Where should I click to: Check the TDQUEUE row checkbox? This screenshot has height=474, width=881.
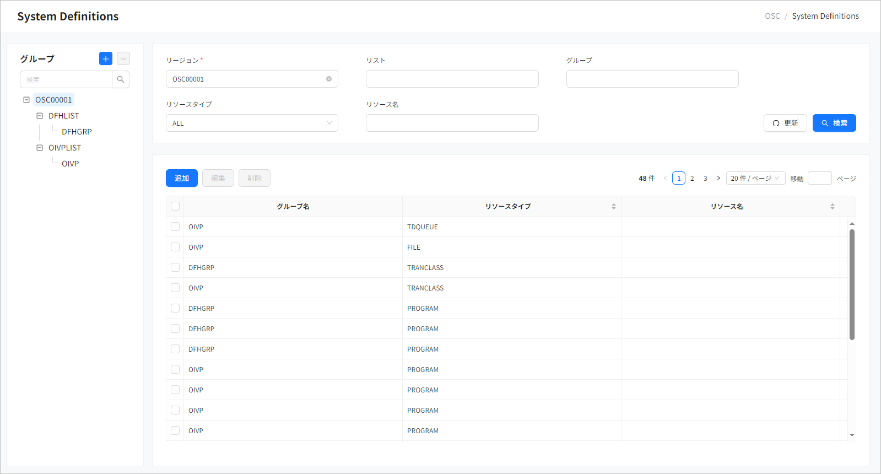click(x=175, y=227)
